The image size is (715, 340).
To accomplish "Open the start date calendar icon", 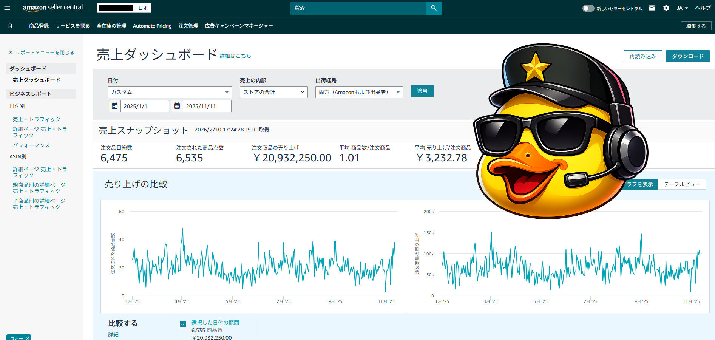I will tap(115, 106).
